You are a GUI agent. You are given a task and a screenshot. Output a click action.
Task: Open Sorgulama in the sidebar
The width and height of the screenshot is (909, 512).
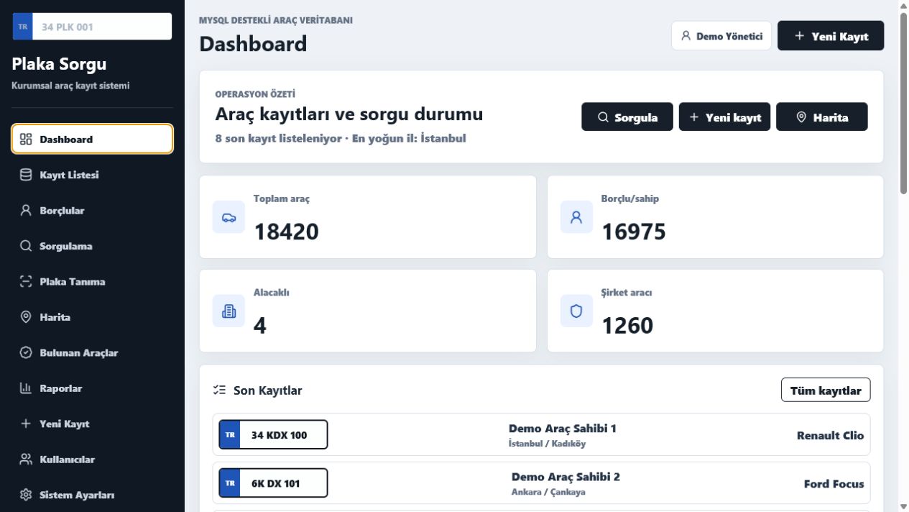pos(92,246)
